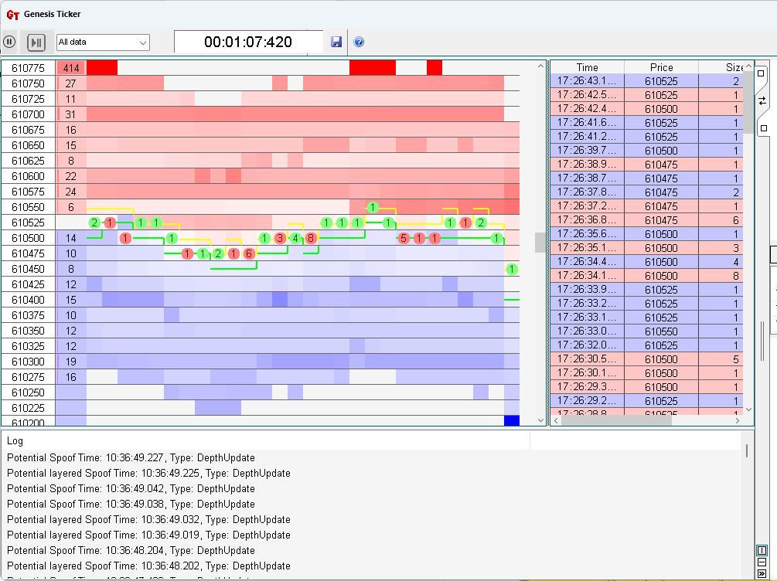Image resolution: width=777 pixels, height=581 pixels.
Task: Select the top square side tab
Action: [762, 73]
